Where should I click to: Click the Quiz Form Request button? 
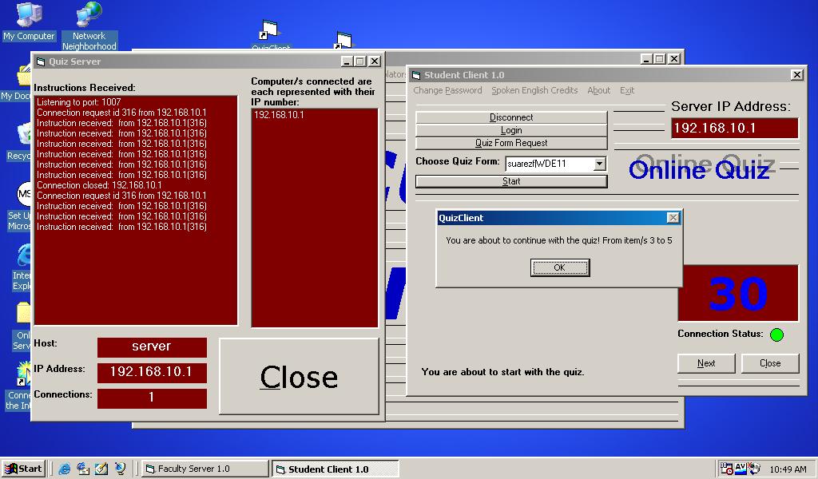(x=511, y=143)
